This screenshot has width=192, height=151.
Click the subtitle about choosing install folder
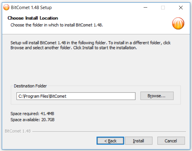(57, 25)
